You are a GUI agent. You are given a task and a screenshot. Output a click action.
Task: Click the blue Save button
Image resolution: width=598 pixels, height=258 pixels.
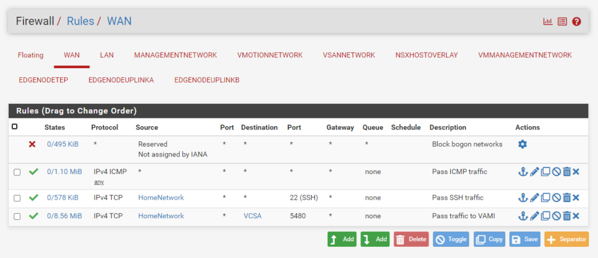(524, 239)
